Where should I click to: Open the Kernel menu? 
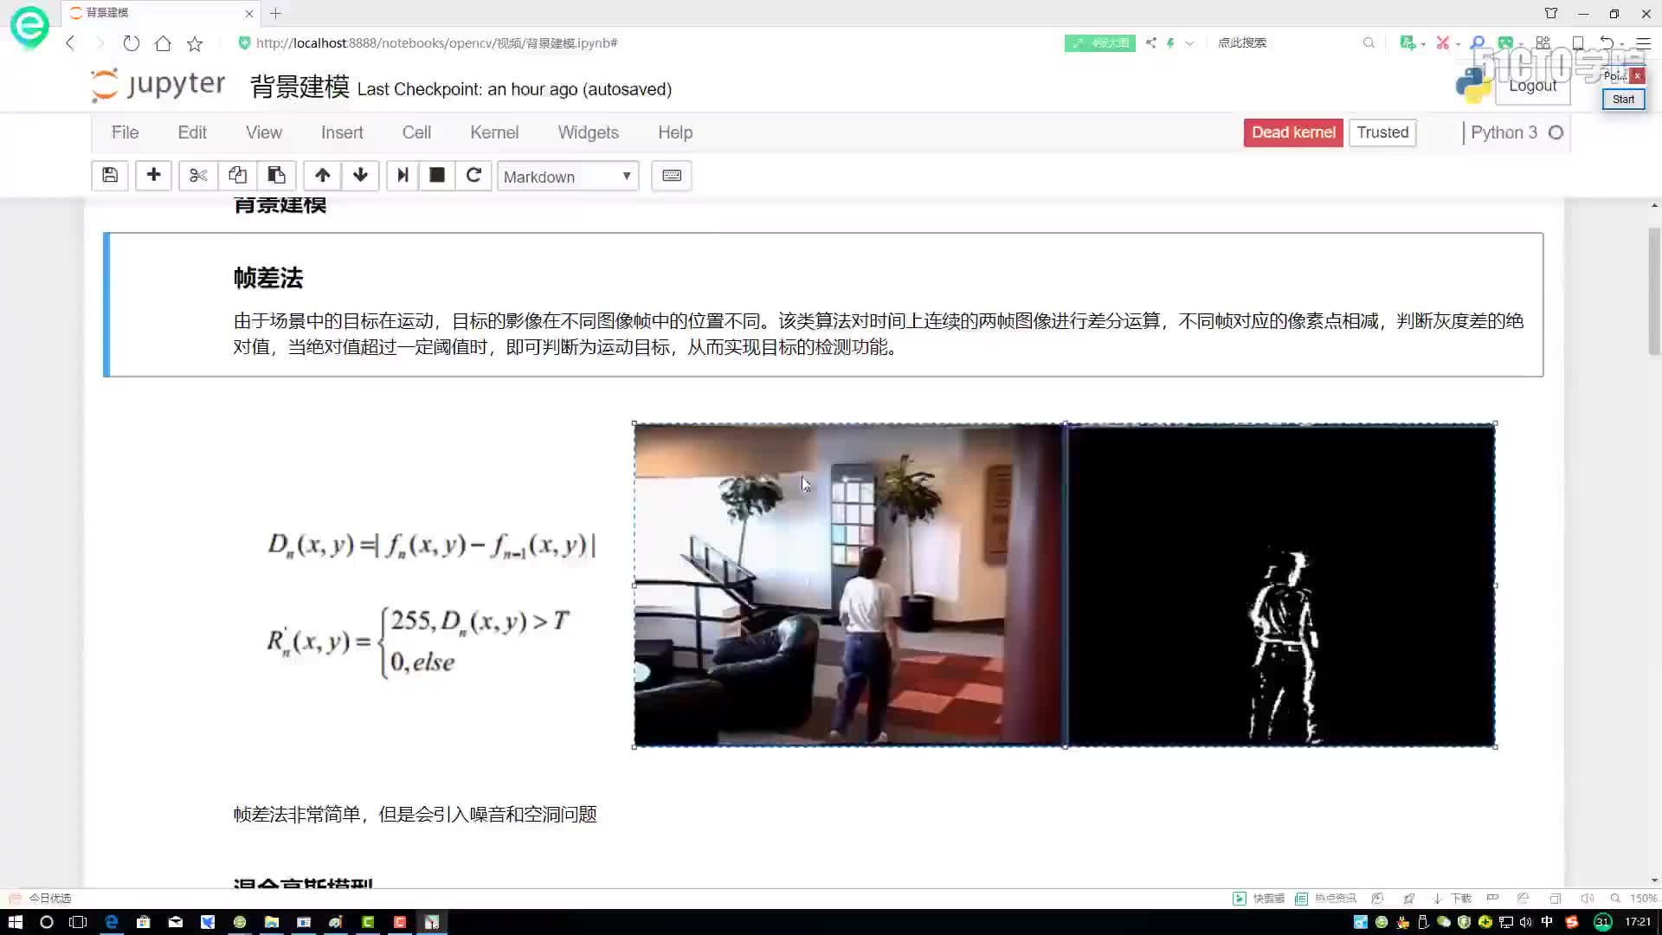494,132
